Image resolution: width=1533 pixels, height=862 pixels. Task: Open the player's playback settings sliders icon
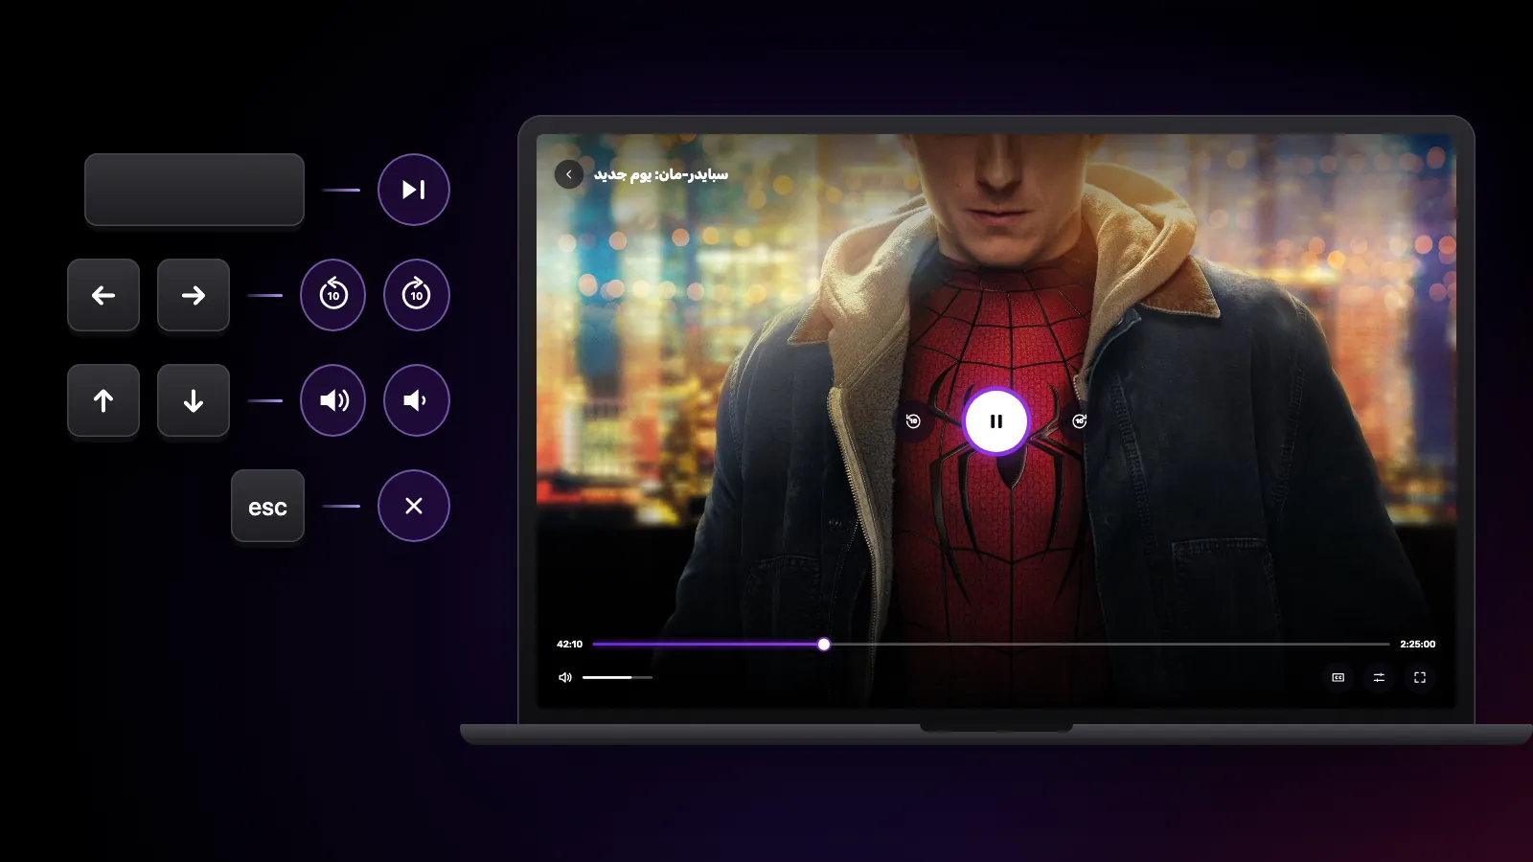(1379, 677)
